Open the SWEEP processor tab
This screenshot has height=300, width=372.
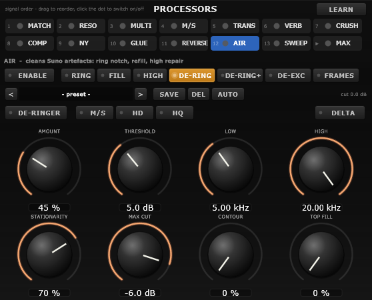tap(287, 43)
